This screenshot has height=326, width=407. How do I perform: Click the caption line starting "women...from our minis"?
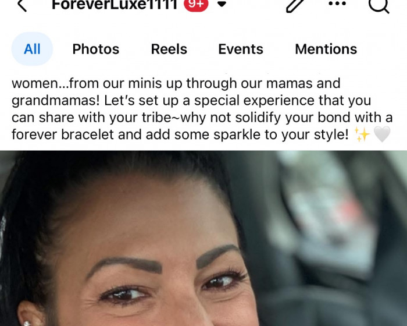(176, 83)
